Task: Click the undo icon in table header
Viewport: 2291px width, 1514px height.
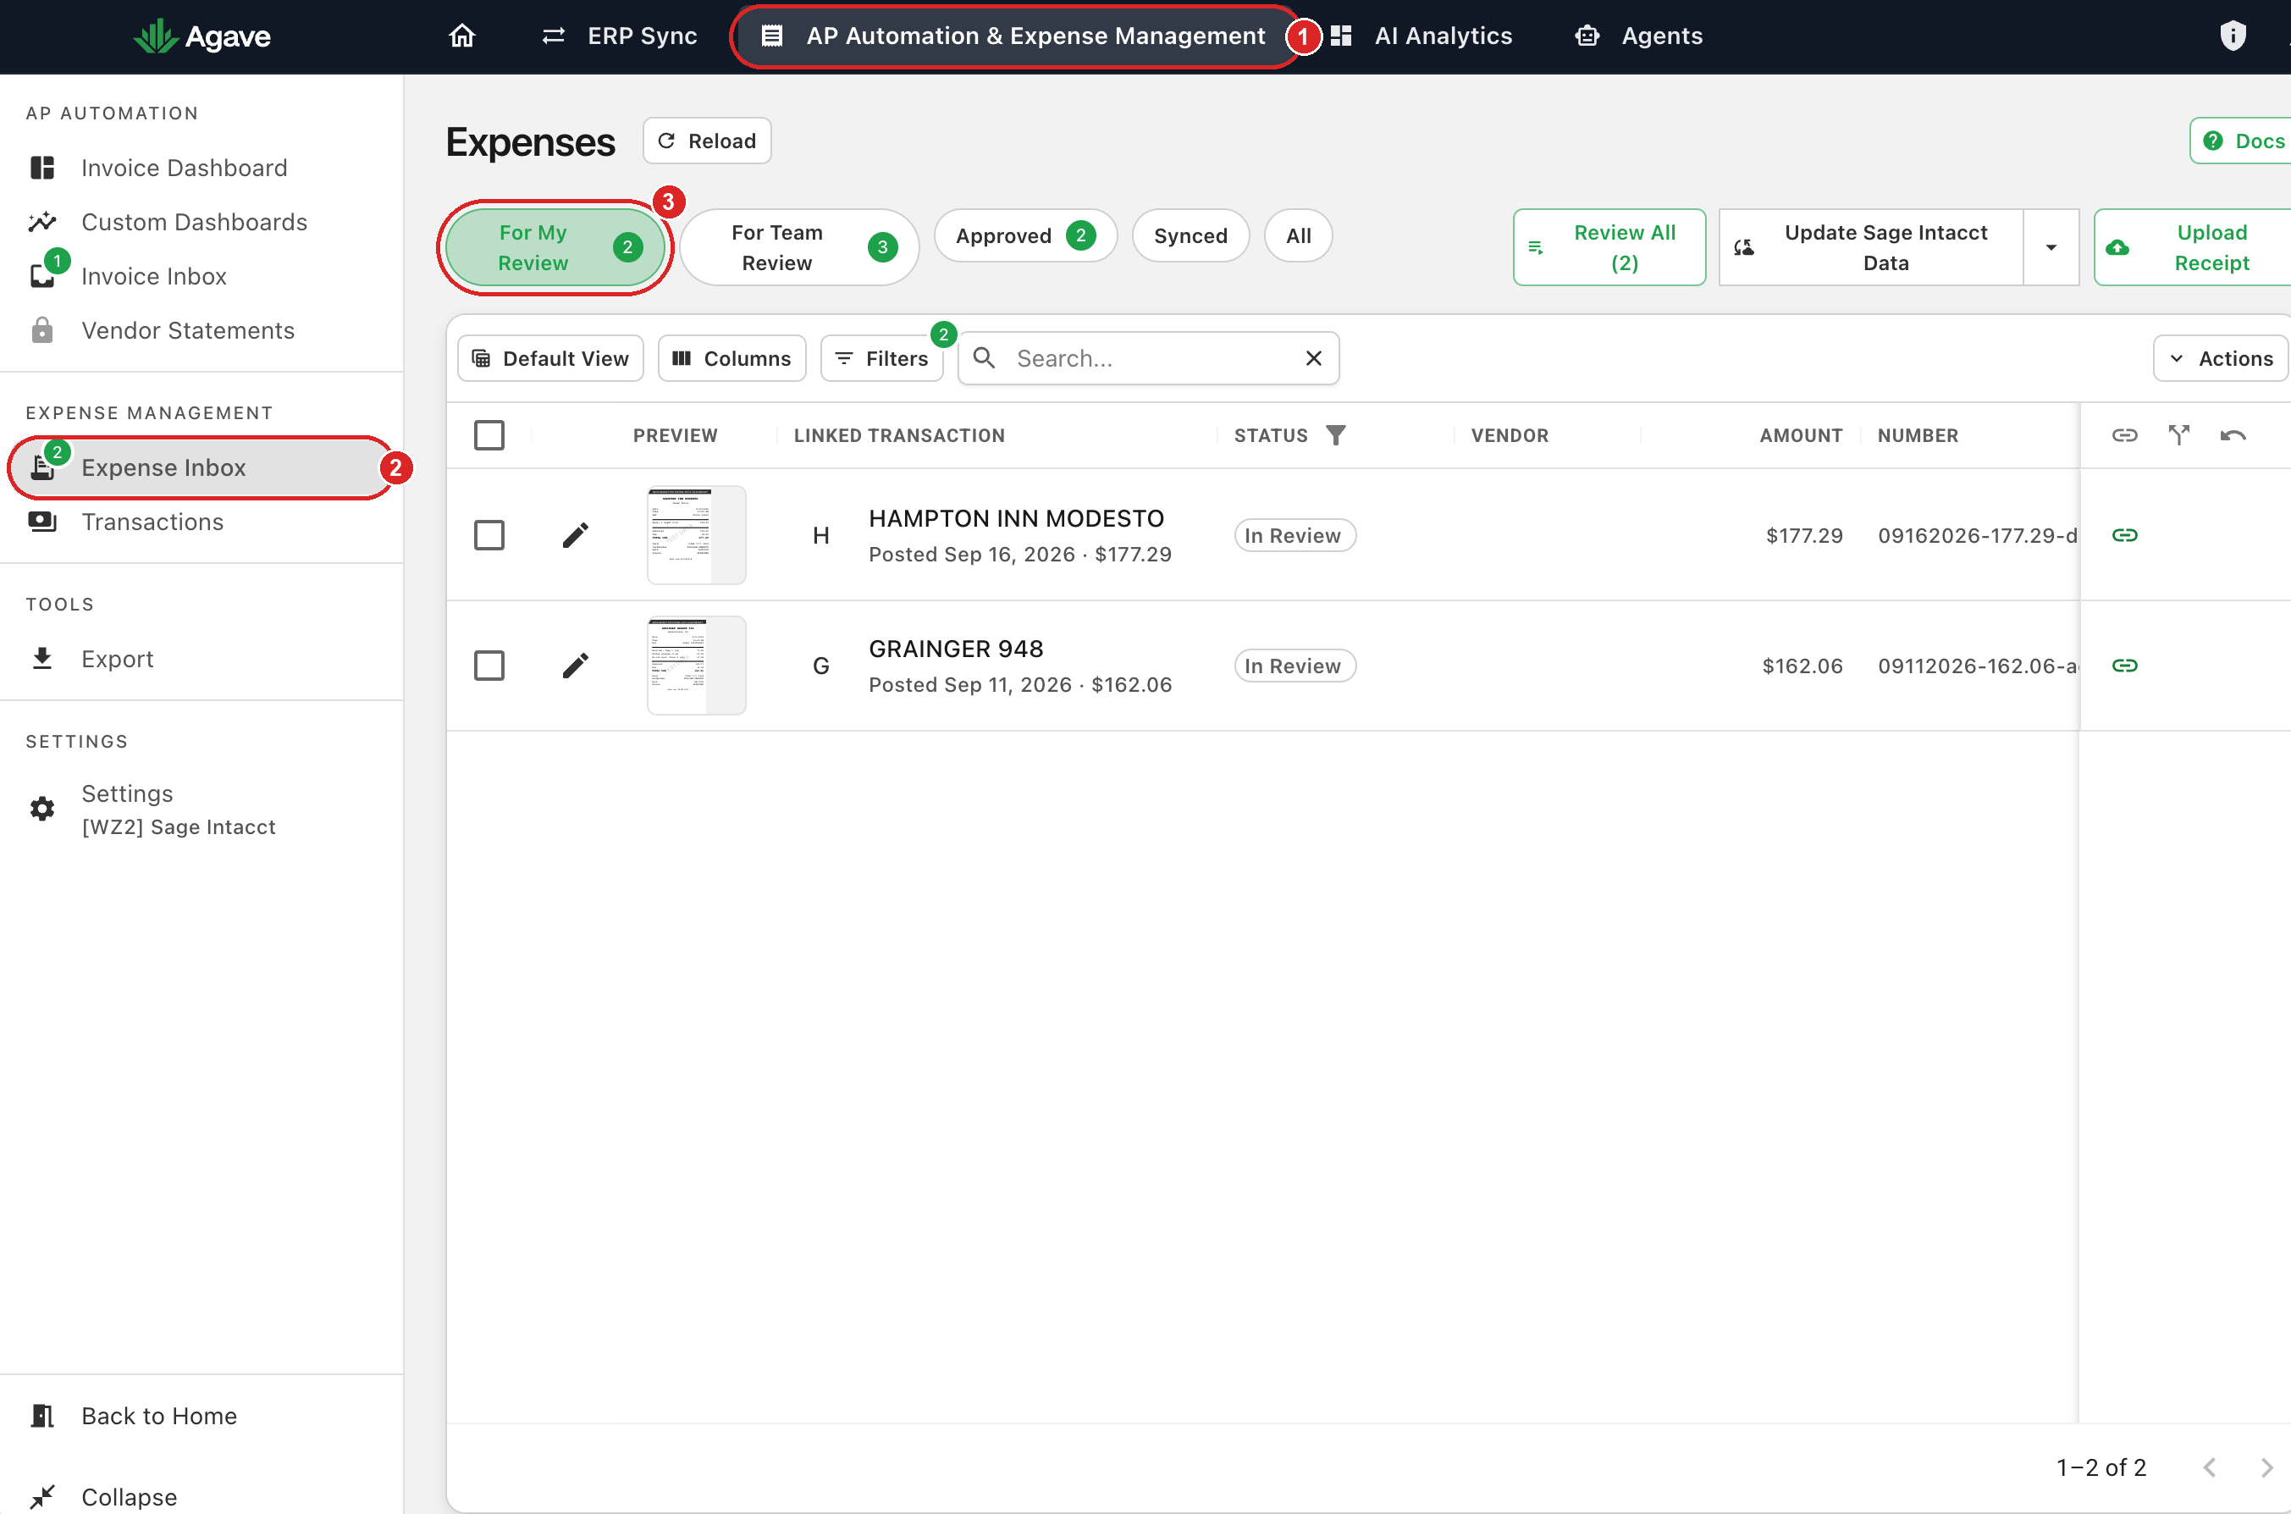Action: (x=2232, y=435)
